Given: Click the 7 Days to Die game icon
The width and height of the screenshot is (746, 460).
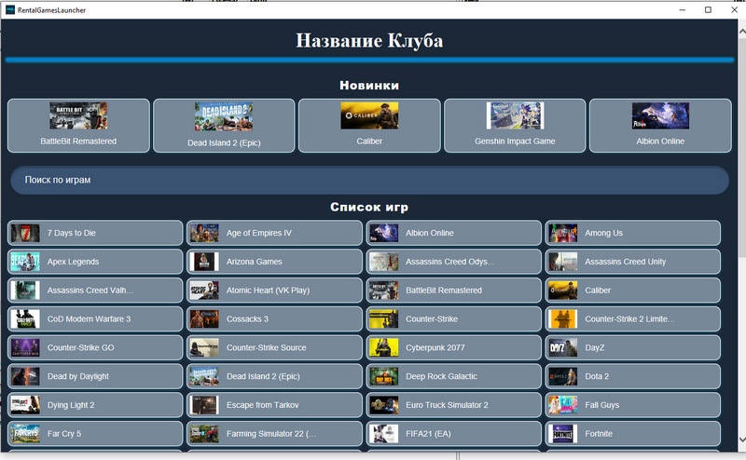Looking at the screenshot, I should click(x=25, y=233).
